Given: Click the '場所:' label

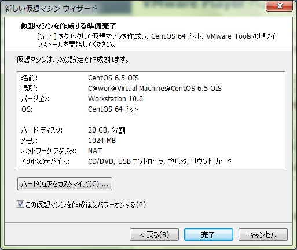Looking at the screenshot, I should pyautogui.click(x=30, y=89).
